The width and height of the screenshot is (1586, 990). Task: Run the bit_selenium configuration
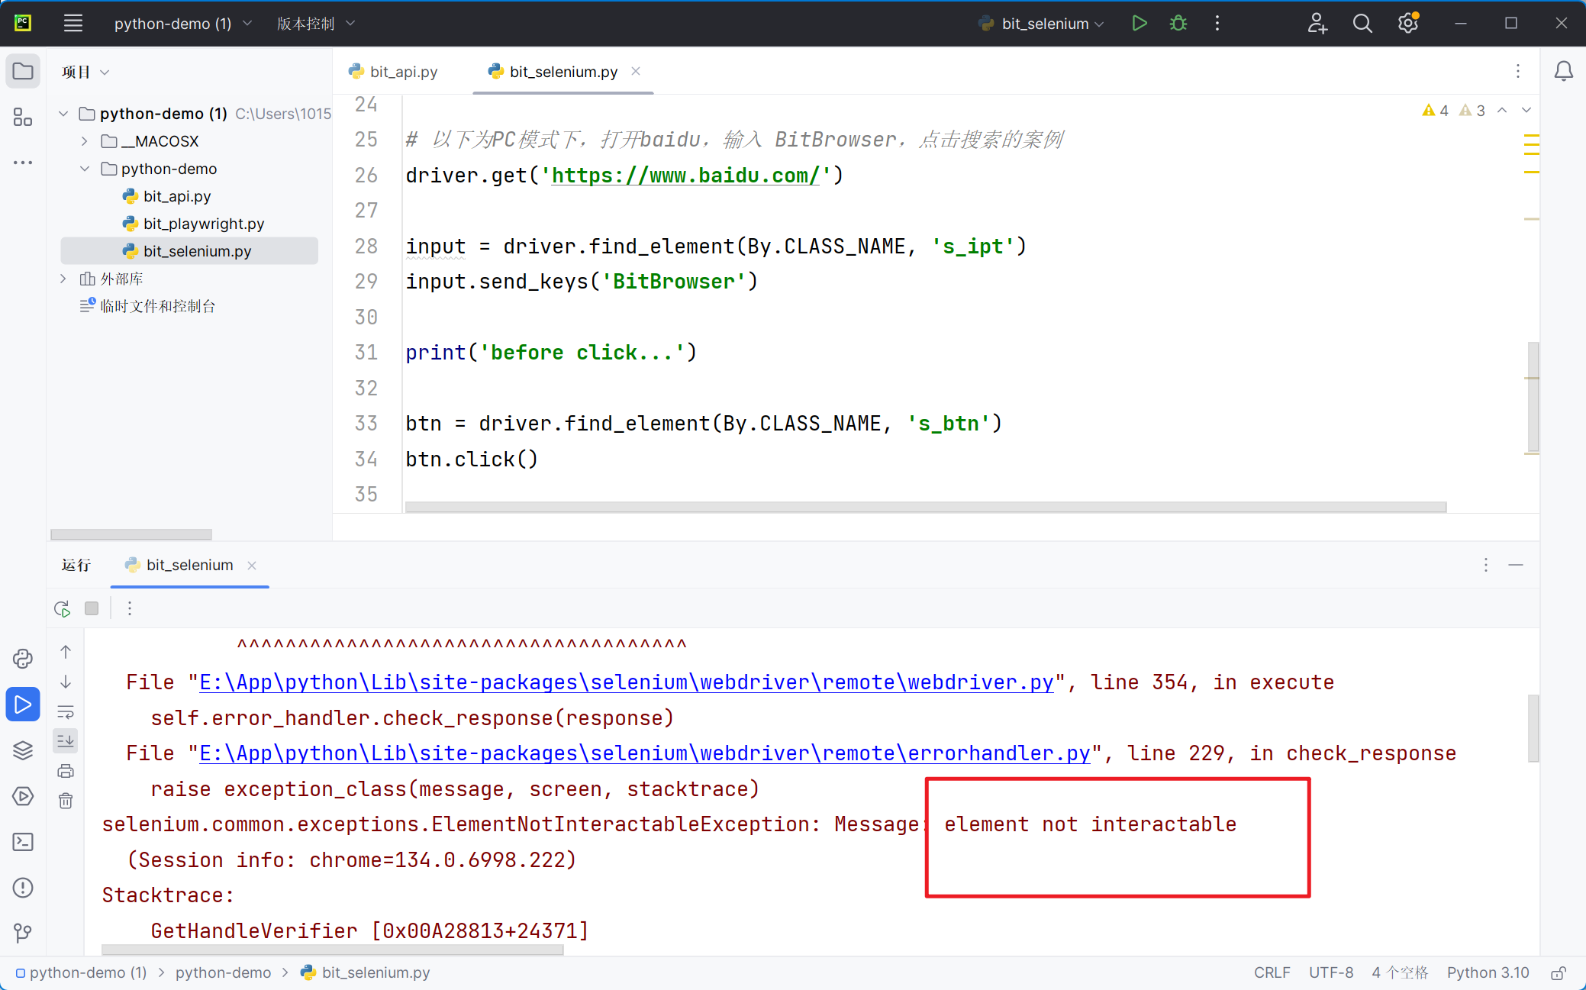[1139, 23]
